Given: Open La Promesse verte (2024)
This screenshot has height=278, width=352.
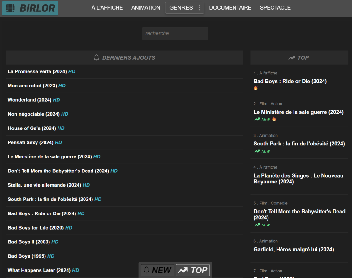Looking at the screenshot, I should [x=37, y=72].
